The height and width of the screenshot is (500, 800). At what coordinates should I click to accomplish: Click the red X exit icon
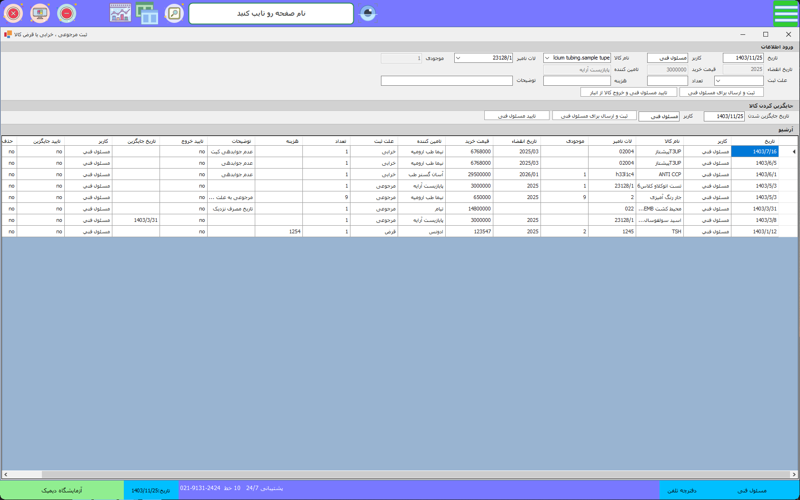pyautogui.click(x=13, y=13)
